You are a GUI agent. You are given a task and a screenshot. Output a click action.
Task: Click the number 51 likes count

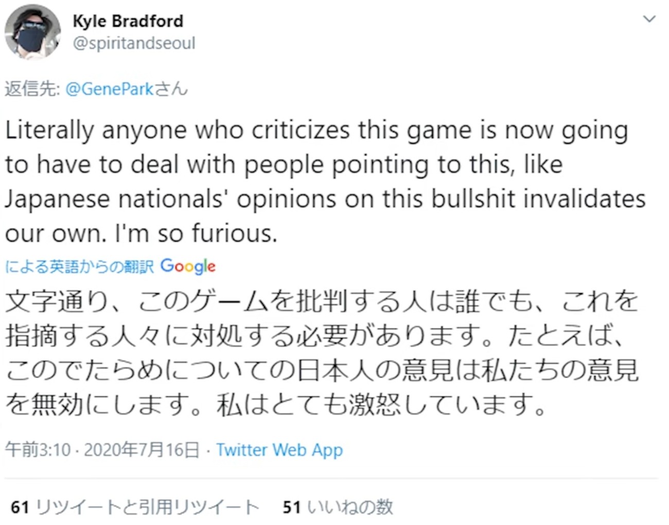(291, 507)
